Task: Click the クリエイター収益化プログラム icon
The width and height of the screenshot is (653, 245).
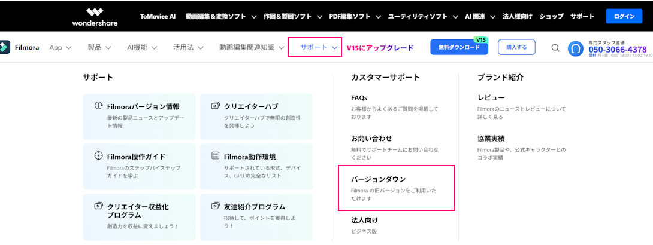Action: pos(99,206)
